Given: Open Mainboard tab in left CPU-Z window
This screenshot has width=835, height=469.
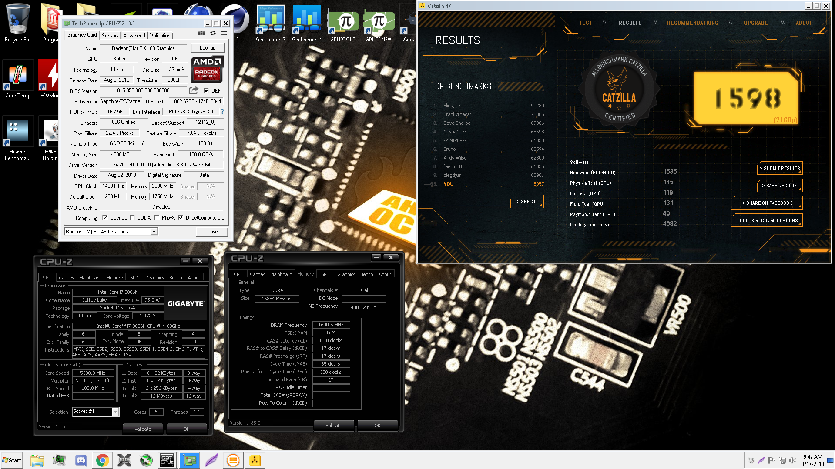Looking at the screenshot, I should click(x=90, y=278).
